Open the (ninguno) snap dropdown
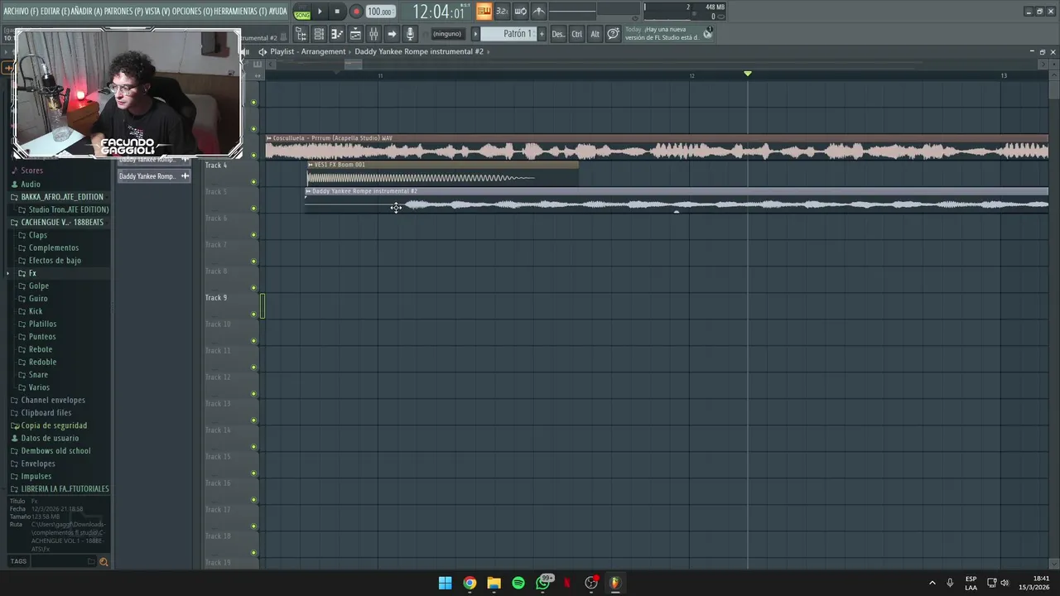 pyautogui.click(x=446, y=34)
